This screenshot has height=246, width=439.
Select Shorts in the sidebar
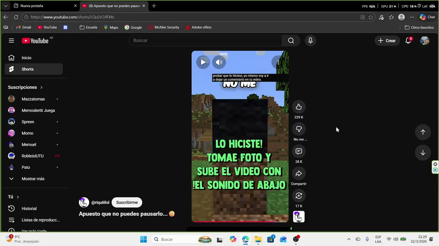pyautogui.click(x=34, y=69)
